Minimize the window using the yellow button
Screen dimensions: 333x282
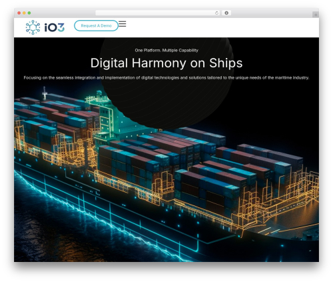[24, 13]
